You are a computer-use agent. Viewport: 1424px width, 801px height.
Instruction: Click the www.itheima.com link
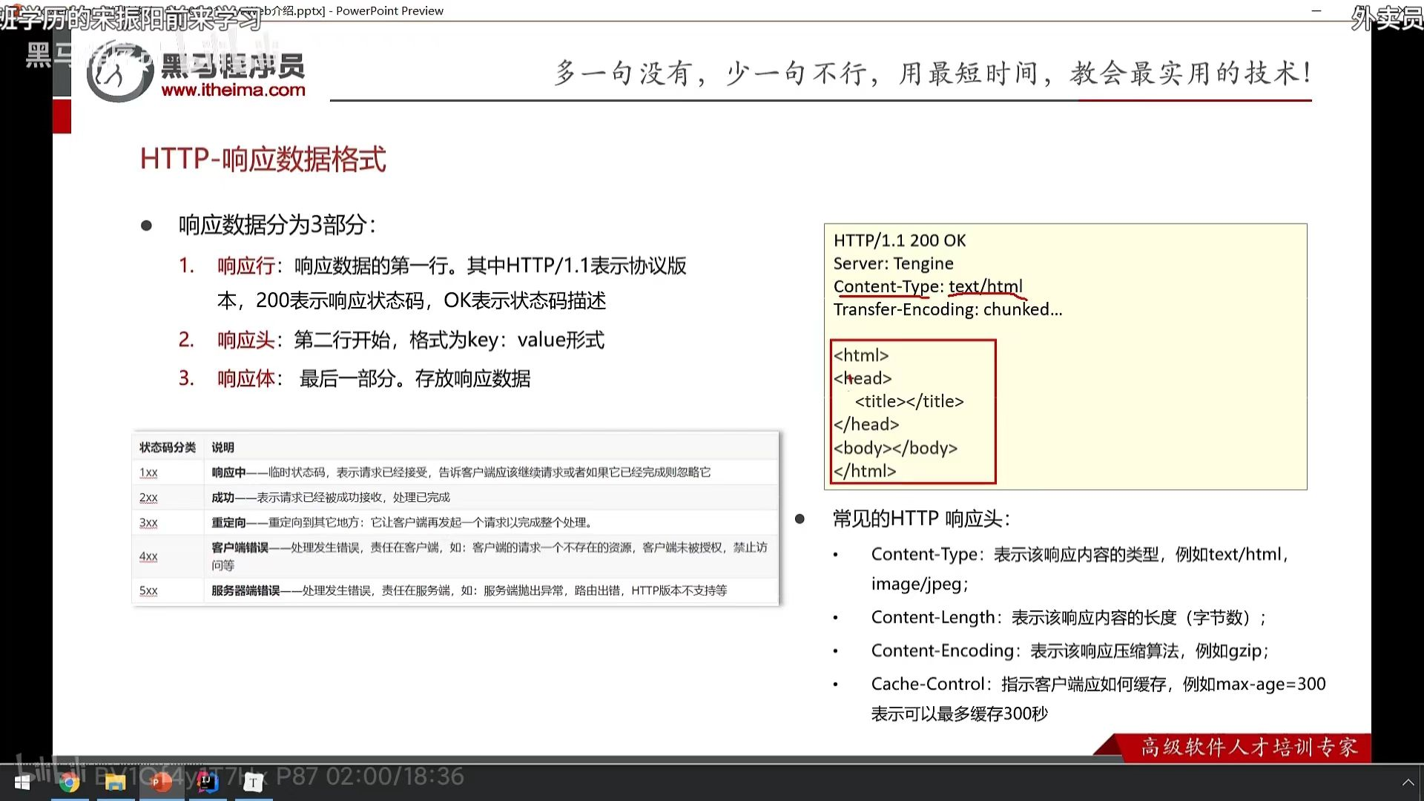point(233,90)
